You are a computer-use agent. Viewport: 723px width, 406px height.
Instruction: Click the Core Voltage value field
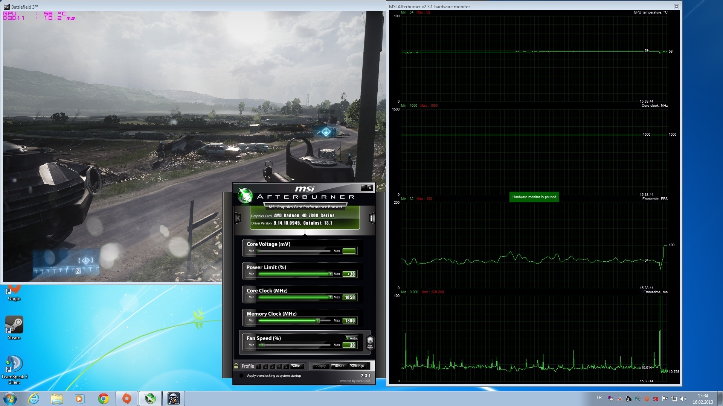pyautogui.click(x=349, y=251)
